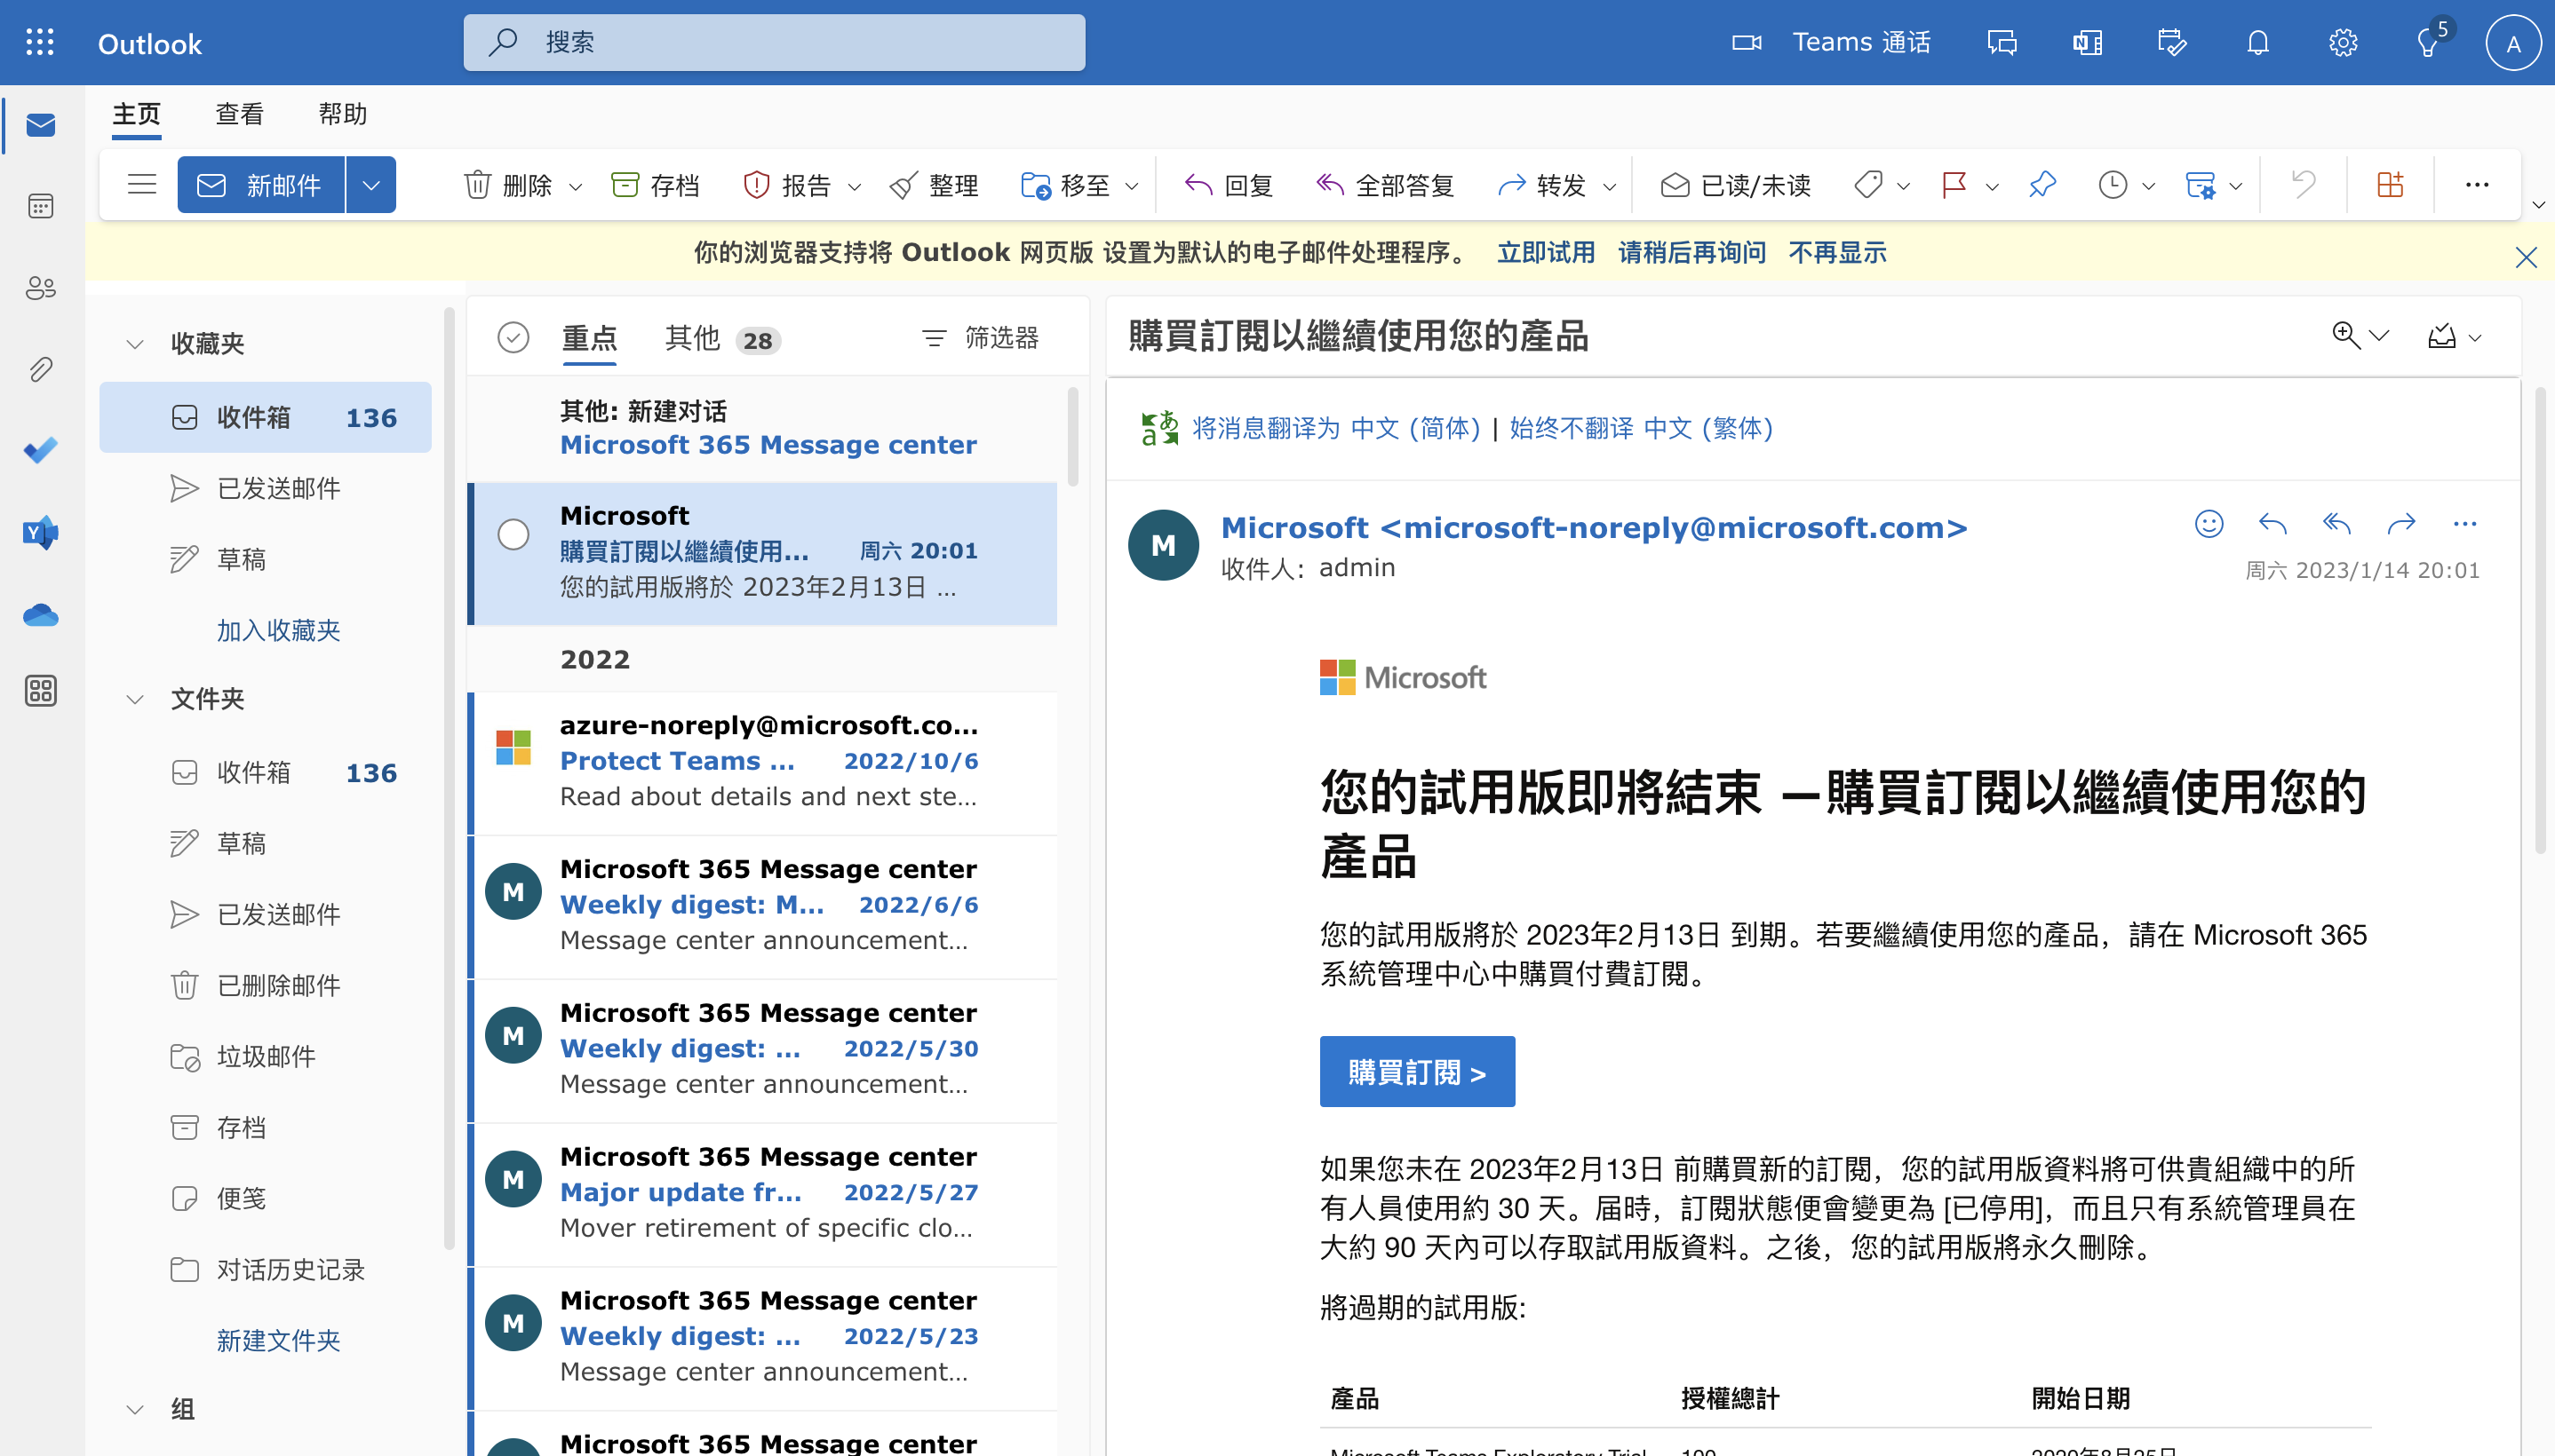Pin the message with pin icon
The image size is (2555, 1456).
point(2042,185)
